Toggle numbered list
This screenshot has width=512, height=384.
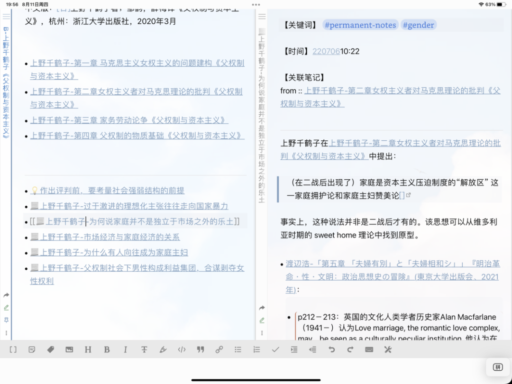(x=256, y=350)
